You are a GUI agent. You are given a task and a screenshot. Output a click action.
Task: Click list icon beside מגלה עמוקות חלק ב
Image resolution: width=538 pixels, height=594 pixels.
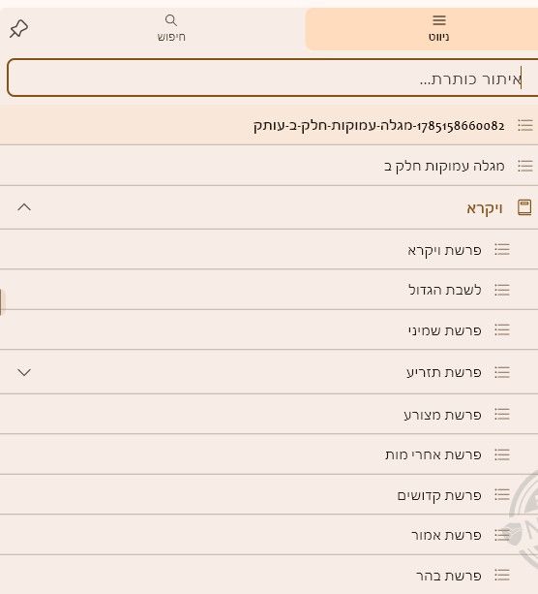point(525,166)
